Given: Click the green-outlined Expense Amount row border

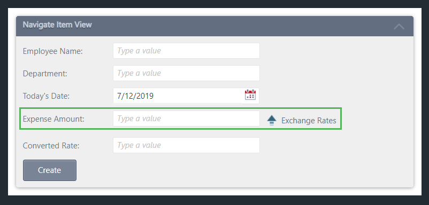Looking at the screenshot, I should 181,108.
